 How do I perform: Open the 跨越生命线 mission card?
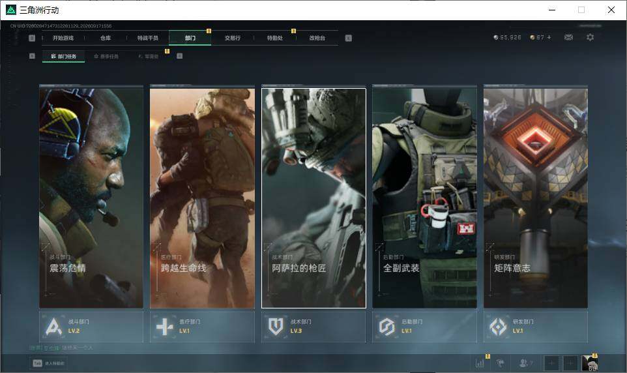click(202, 198)
